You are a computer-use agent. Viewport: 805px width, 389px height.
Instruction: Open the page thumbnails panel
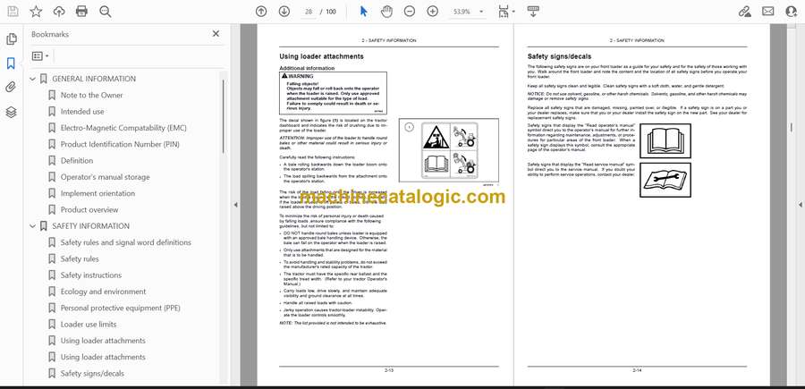pyautogui.click(x=12, y=39)
